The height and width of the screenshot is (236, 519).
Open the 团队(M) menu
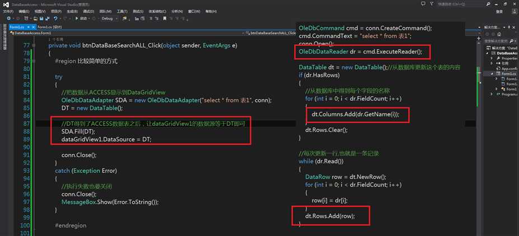pyautogui.click(x=105, y=11)
